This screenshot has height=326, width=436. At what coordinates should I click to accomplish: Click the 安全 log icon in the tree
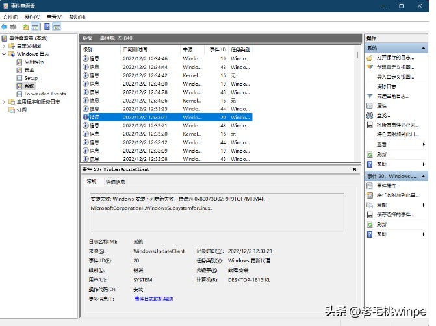(19, 70)
